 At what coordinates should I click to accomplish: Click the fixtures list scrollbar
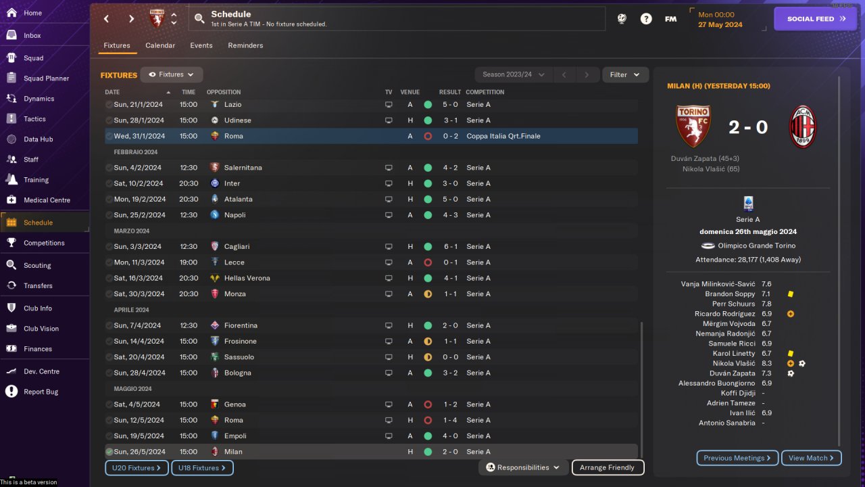pos(642,389)
